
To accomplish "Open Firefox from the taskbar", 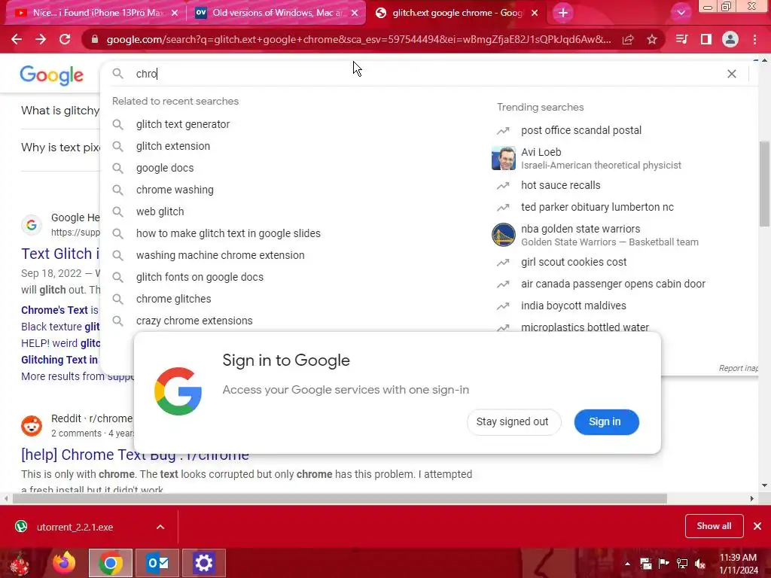I will pyautogui.click(x=64, y=563).
